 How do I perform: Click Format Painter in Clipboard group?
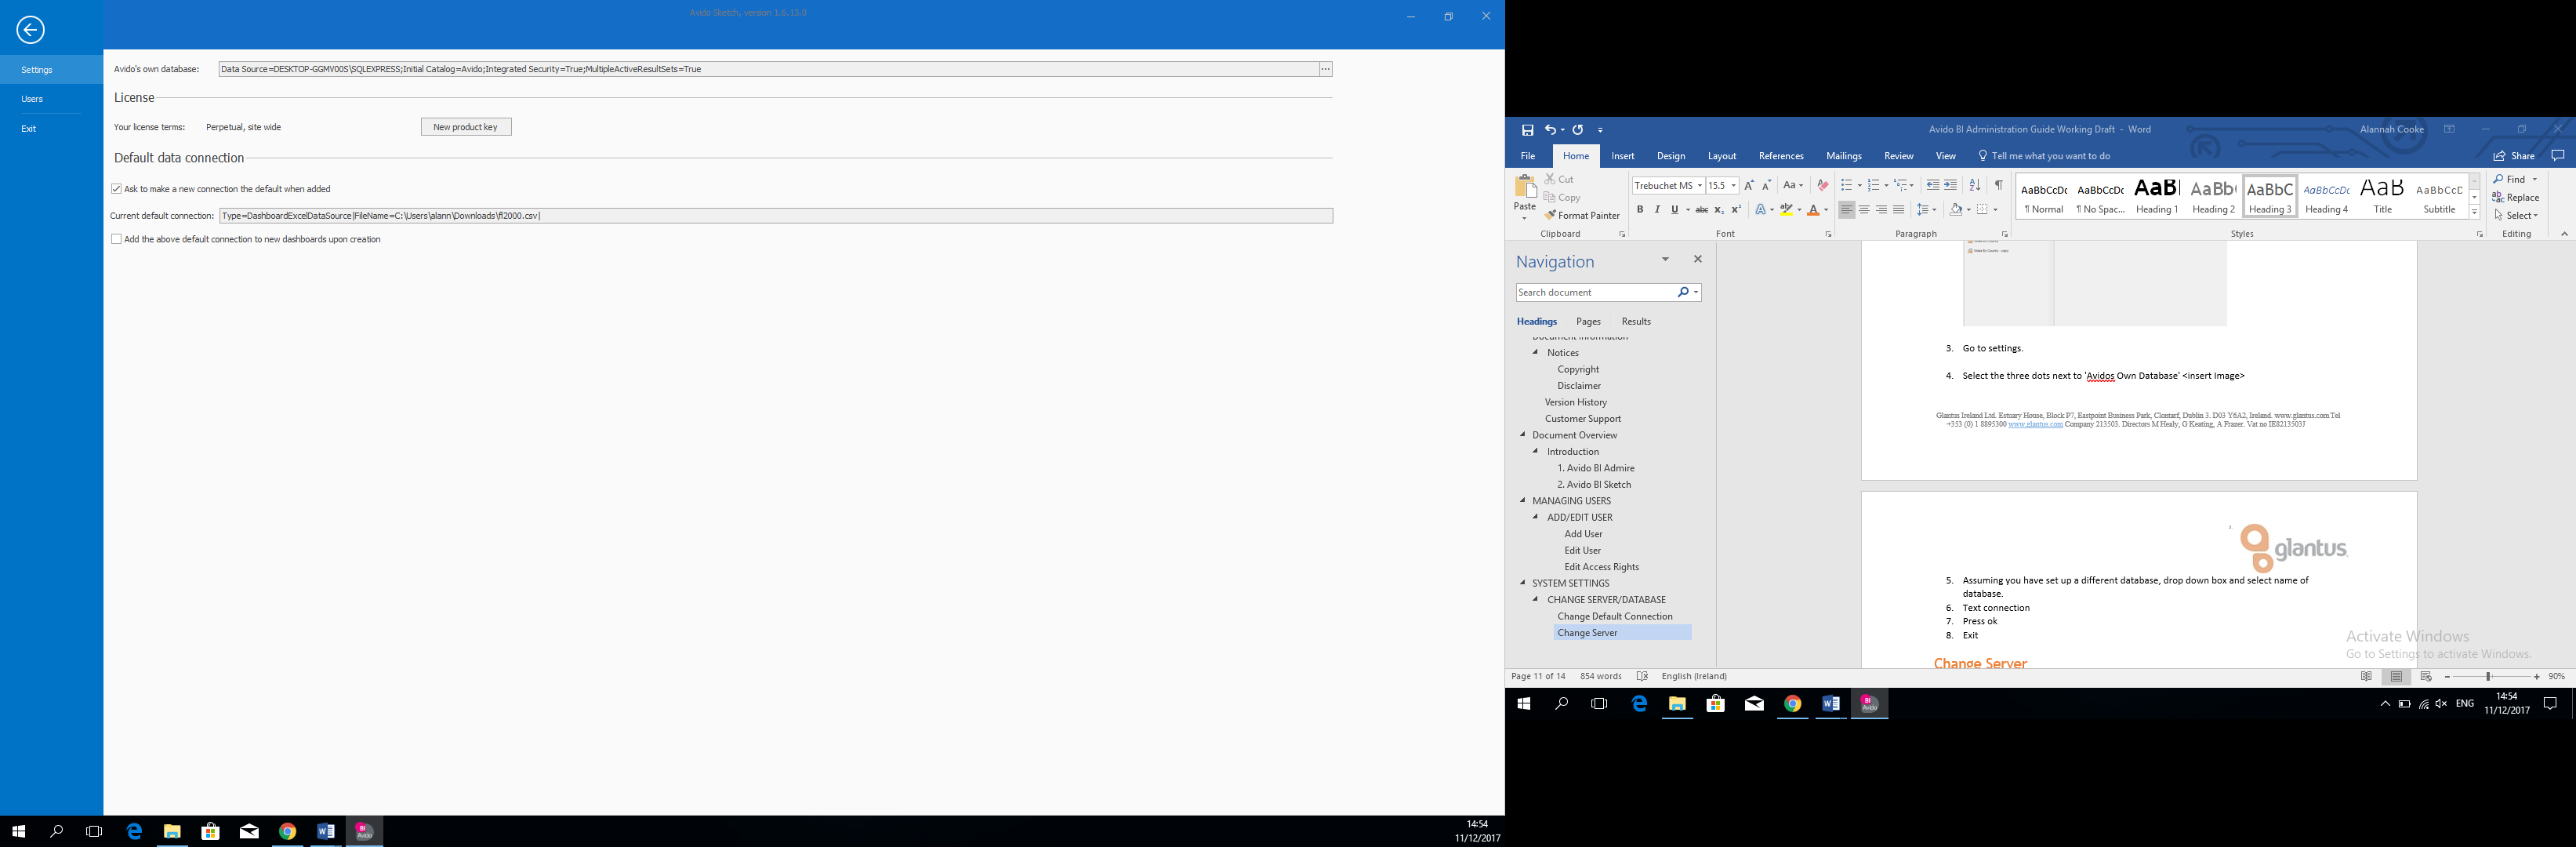(x=1582, y=216)
